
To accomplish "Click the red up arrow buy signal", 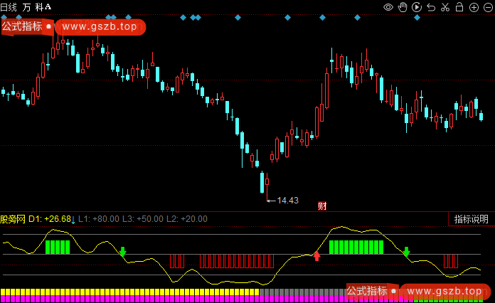I will coord(317,255).
